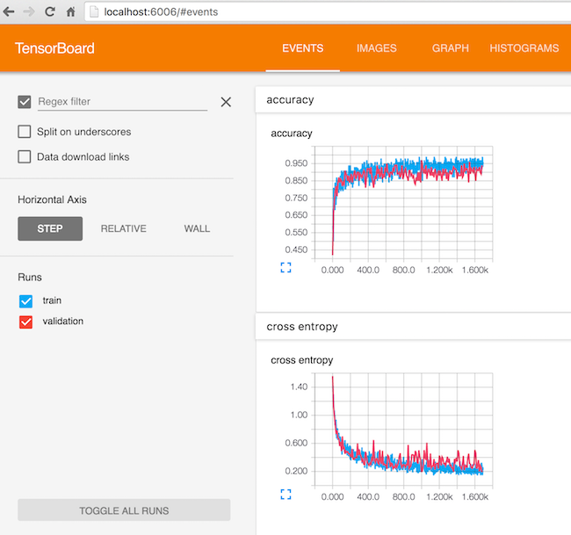Expand cross entropy chart to full size

pyautogui.click(x=285, y=495)
